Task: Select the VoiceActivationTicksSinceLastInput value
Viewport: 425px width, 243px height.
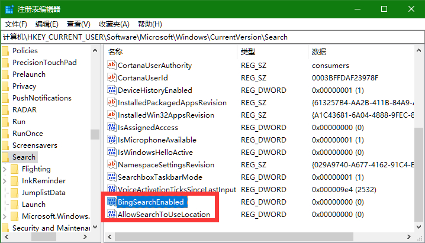Action: pyautogui.click(x=177, y=189)
